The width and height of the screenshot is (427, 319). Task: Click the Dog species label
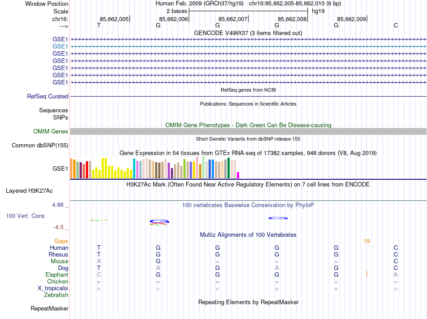(63, 268)
